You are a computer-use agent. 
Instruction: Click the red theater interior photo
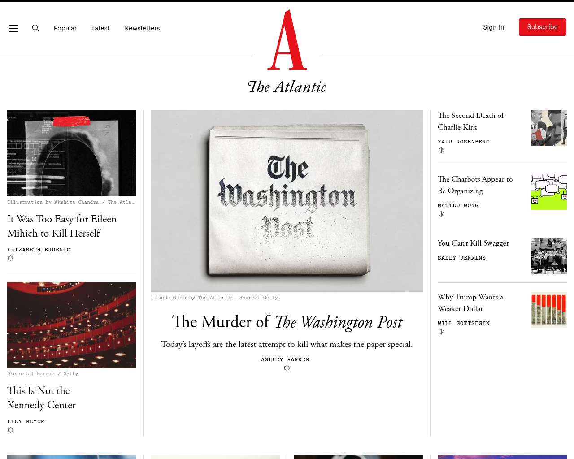[72, 325]
